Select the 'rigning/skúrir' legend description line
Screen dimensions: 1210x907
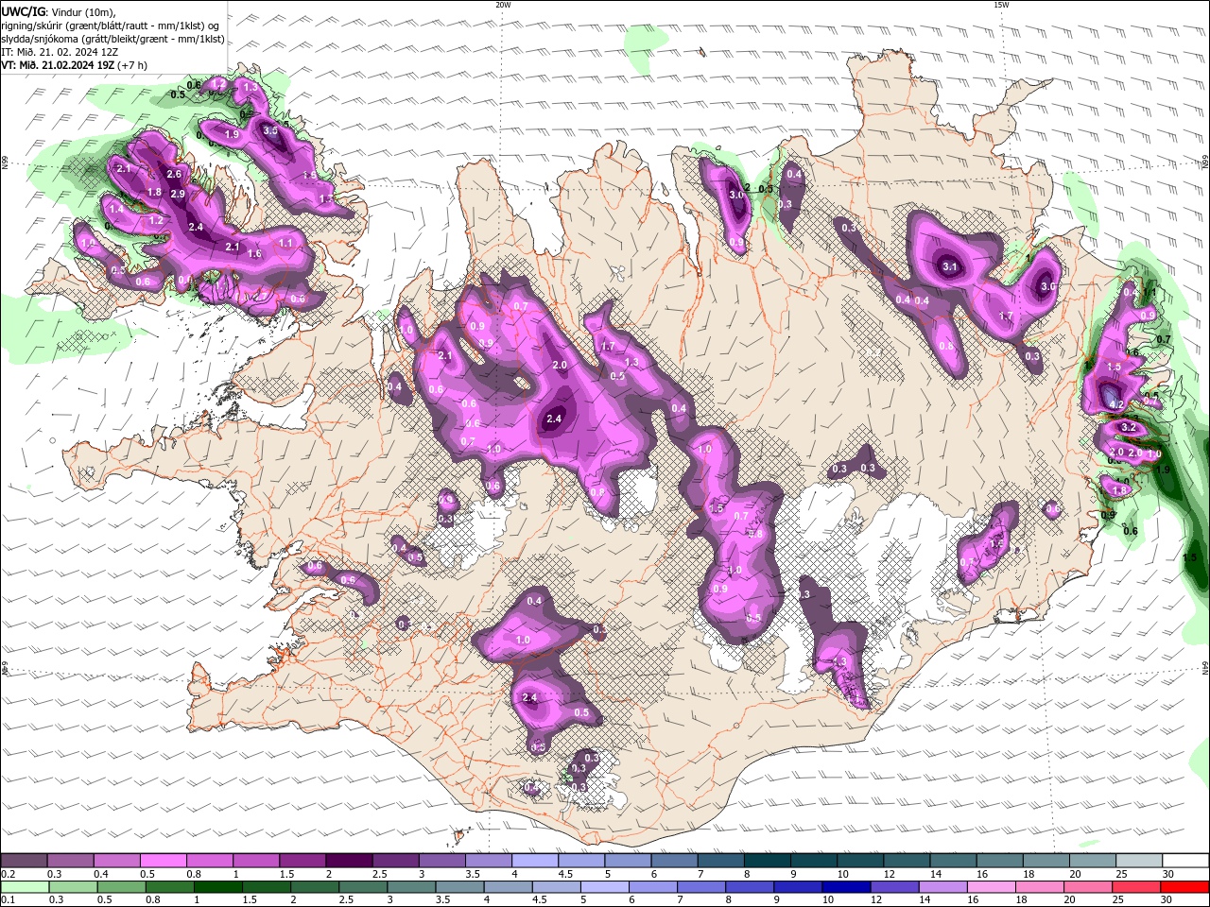coord(111,26)
